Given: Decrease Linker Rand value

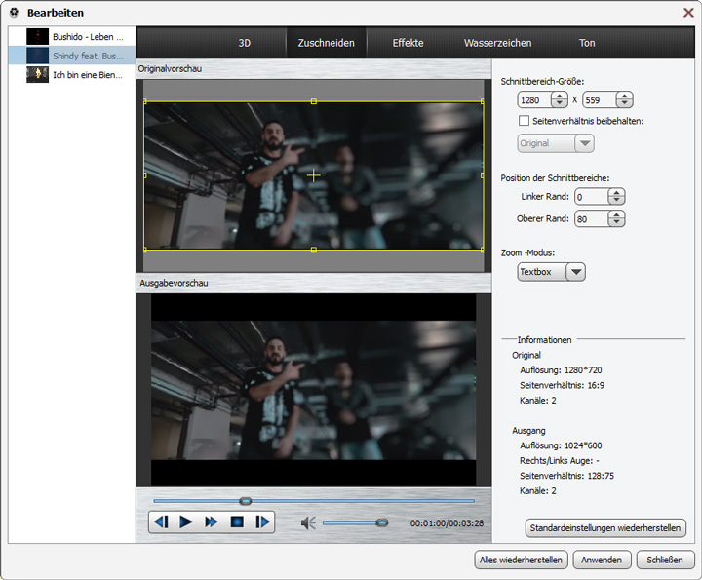Looking at the screenshot, I should tap(616, 200).
